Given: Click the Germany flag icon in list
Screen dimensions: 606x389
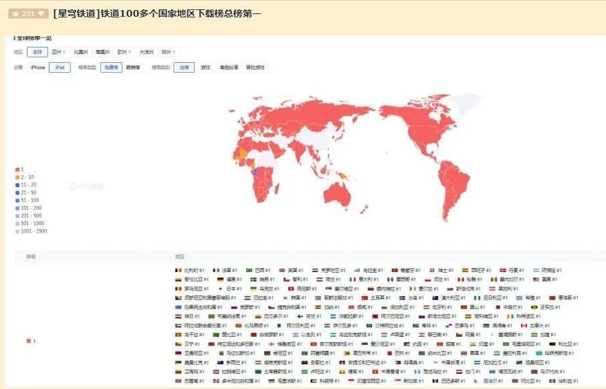Looking at the screenshot, I should pyautogui.click(x=220, y=279).
